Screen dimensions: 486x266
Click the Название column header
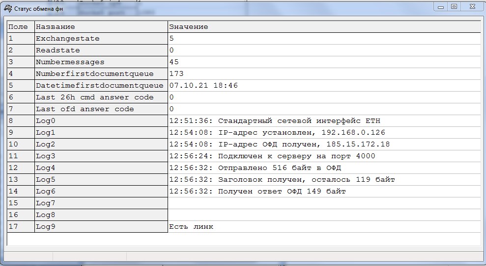click(101, 27)
